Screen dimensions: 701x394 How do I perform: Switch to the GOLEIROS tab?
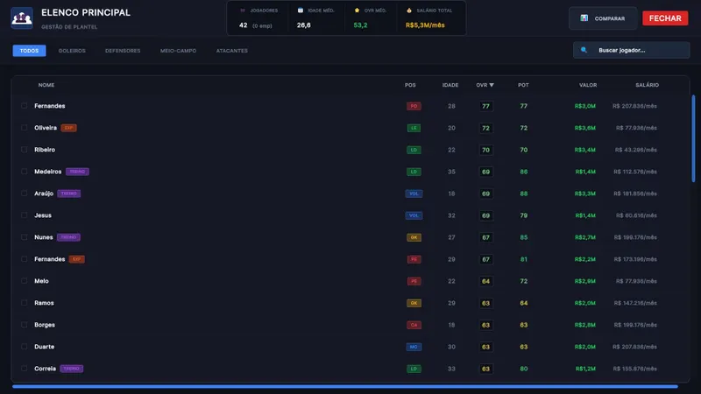(72, 51)
